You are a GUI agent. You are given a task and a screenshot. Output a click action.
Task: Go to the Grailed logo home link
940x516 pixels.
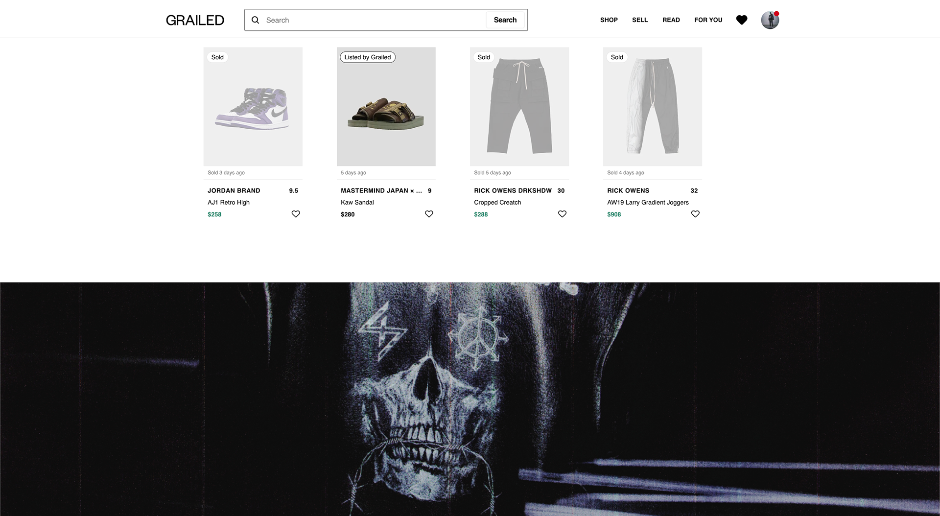pos(195,20)
